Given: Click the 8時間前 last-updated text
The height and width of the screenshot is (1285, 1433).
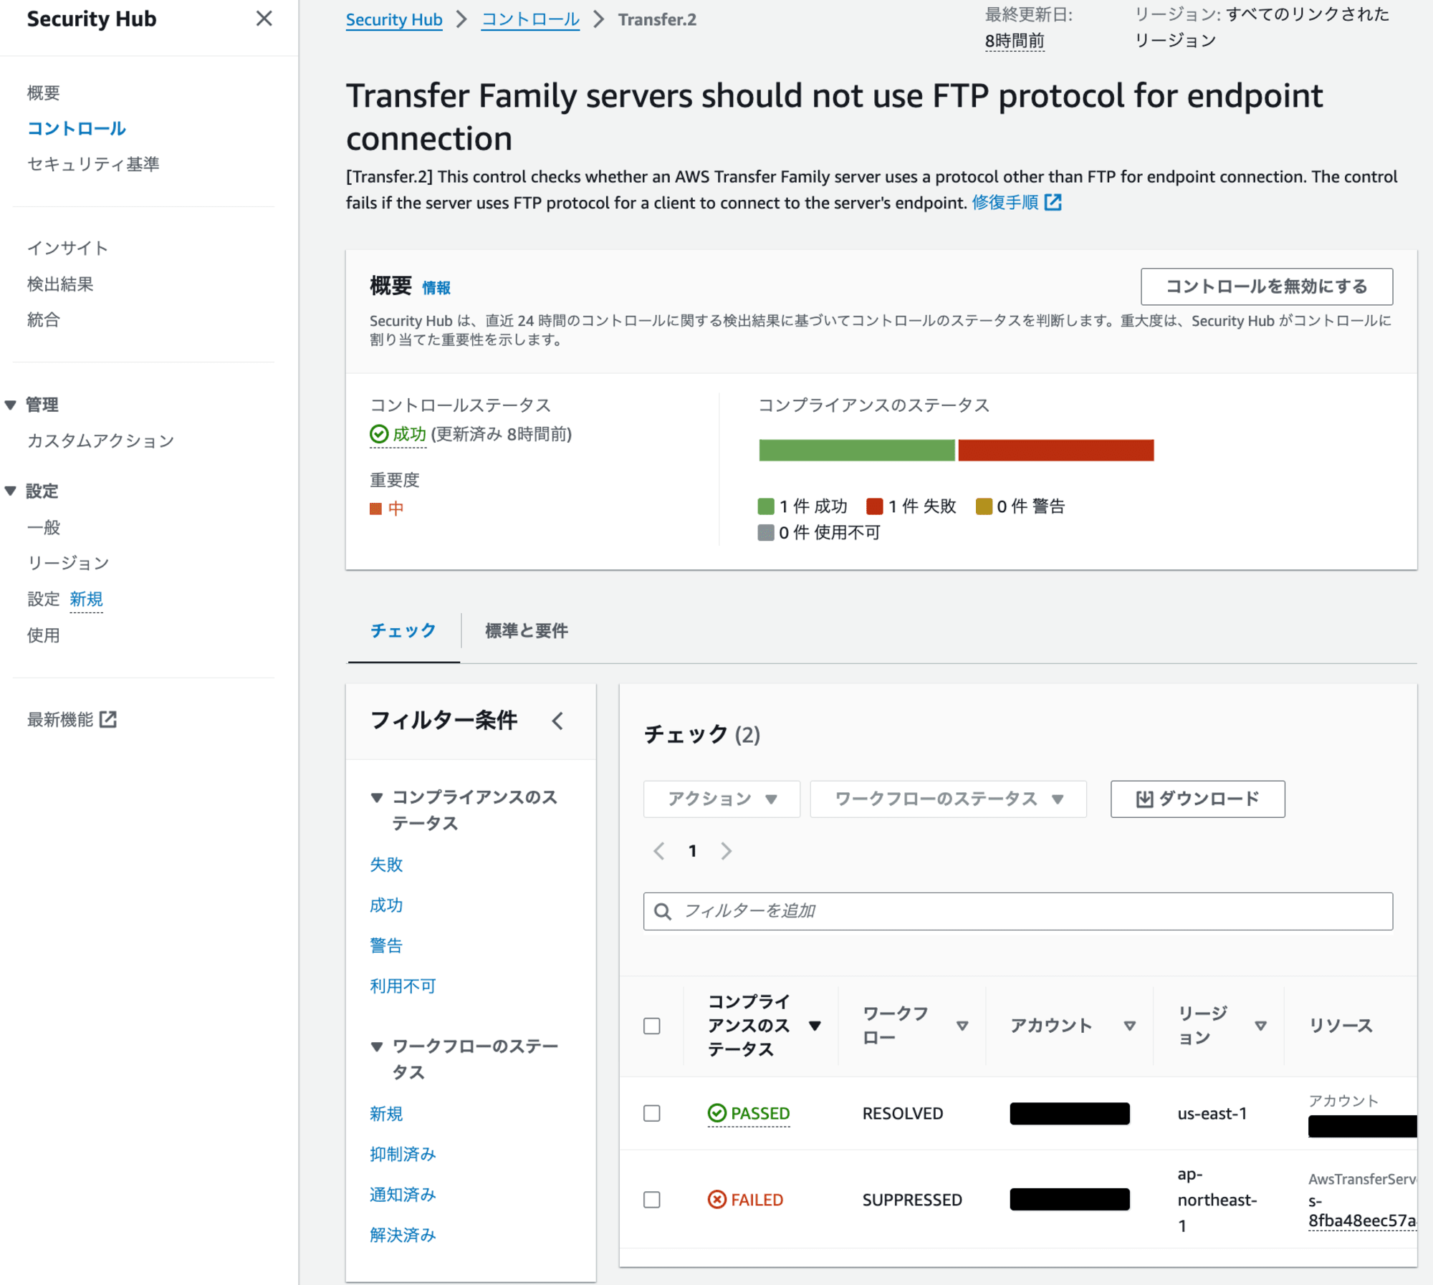Looking at the screenshot, I should (1015, 41).
